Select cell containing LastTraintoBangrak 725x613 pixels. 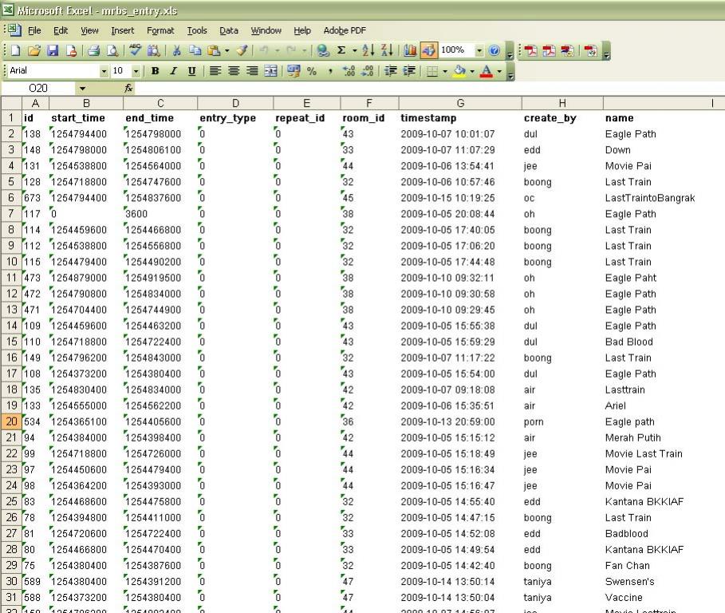point(664,198)
